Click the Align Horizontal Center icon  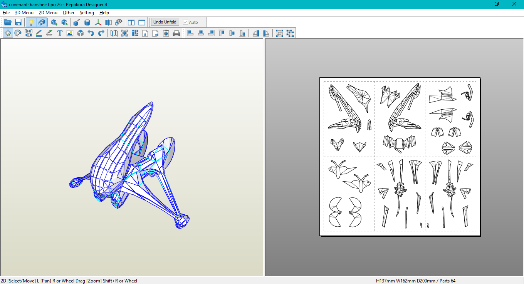click(201, 33)
